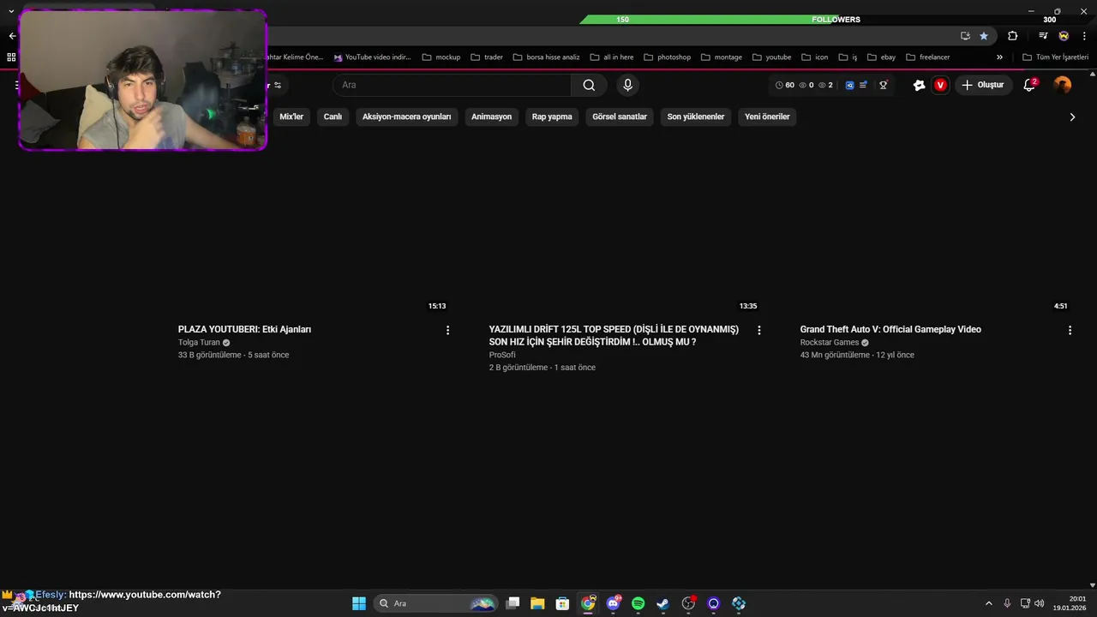The image size is (1097, 617).
Task: Open the apps grid in bookmarks bar
Action: tap(11, 57)
